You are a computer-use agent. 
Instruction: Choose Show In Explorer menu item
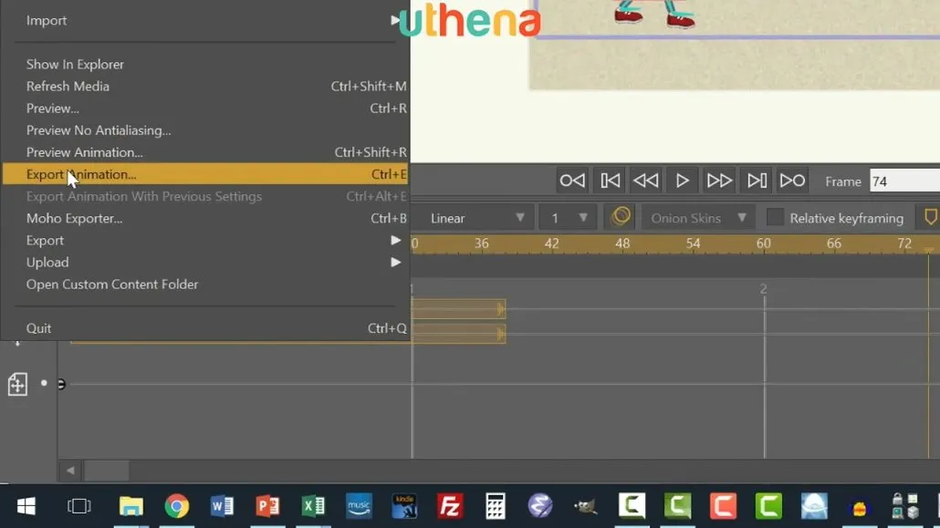click(x=205, y=64)
